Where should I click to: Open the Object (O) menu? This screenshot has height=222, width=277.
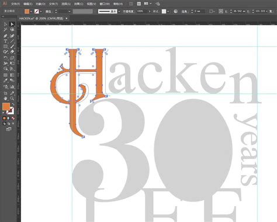pos(40,4)
